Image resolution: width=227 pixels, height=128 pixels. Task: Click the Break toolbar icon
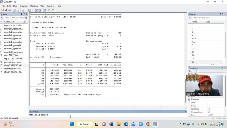click(53, 10)
